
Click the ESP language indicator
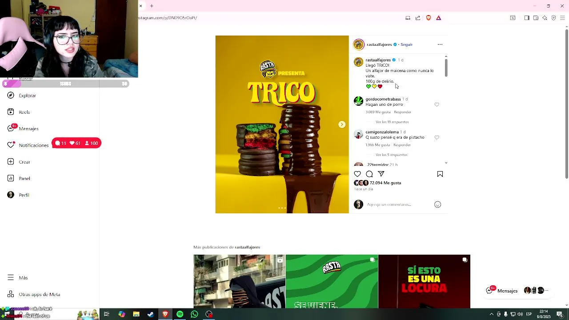click(x=529, y=314)
